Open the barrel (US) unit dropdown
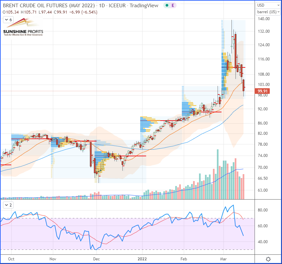 point(268,12)
